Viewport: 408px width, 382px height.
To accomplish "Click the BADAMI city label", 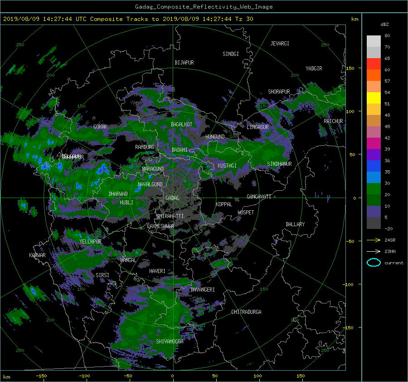I will coord(180,150).
